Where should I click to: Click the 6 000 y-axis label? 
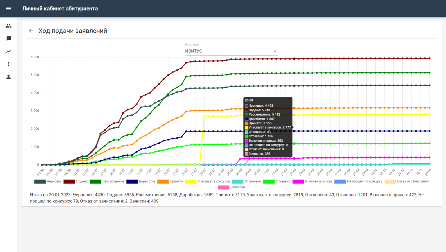[x=35, y=57]
